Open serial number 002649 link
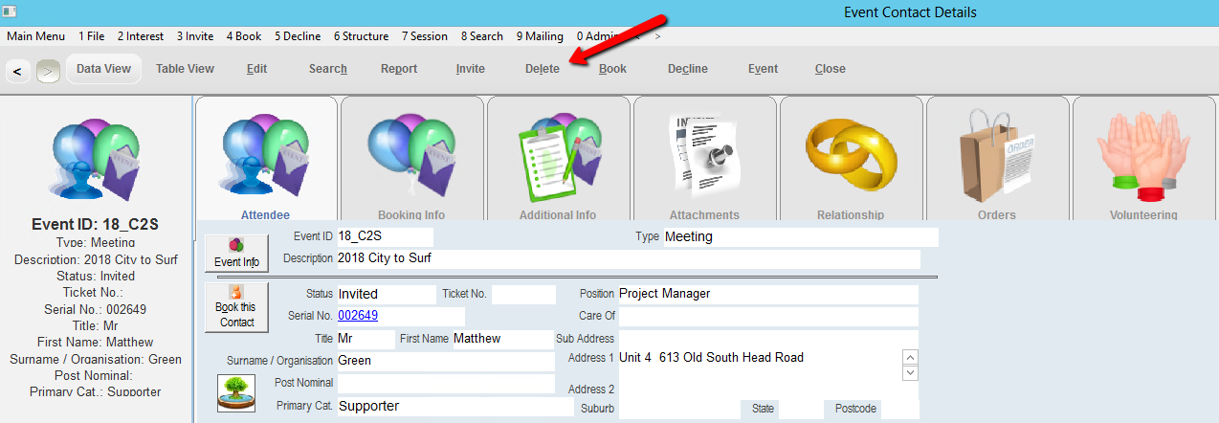Image resolution: width=1219 pixels, height=423 pixels. [358, 316]
